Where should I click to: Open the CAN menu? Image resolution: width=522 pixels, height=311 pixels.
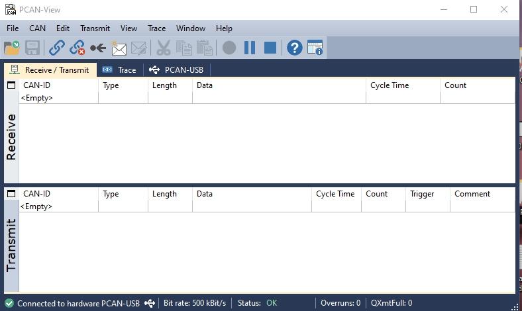37,28
